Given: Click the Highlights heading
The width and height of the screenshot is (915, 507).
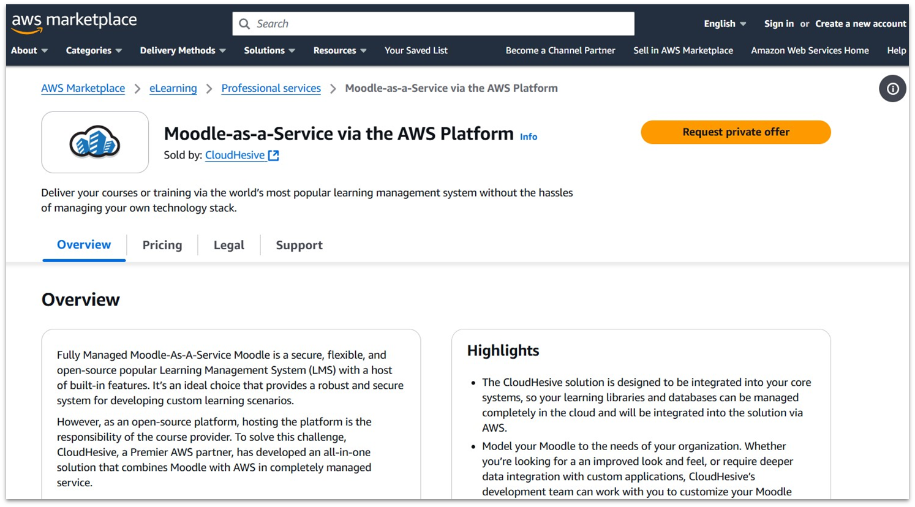Looking at the screenshot, I should (x=503, y=351).
